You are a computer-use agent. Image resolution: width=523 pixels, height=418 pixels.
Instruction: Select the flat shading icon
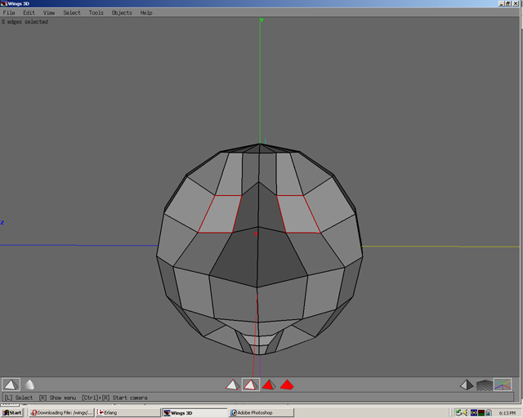(11, 385)
